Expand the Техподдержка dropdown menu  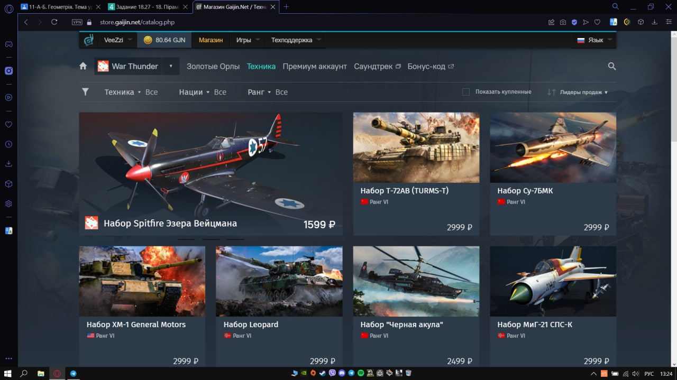(x=296, y=40)
